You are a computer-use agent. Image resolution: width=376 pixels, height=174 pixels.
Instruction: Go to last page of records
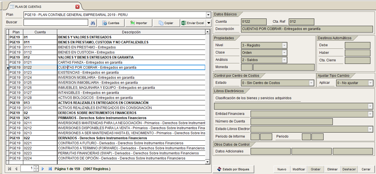point(50,169)
